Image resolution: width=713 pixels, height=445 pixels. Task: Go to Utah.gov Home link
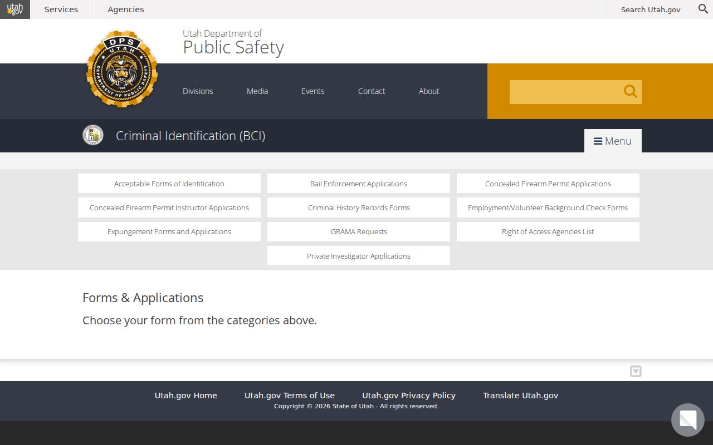(x=186, y=395)
